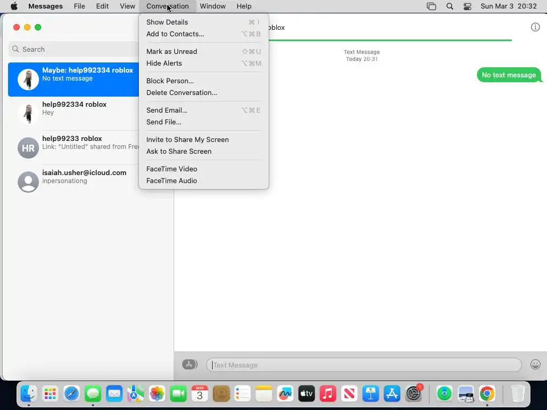This screenshot has height=410, width=547.
Task: Choose Show Details from the Conversation menu
Action: pos(204,22)
